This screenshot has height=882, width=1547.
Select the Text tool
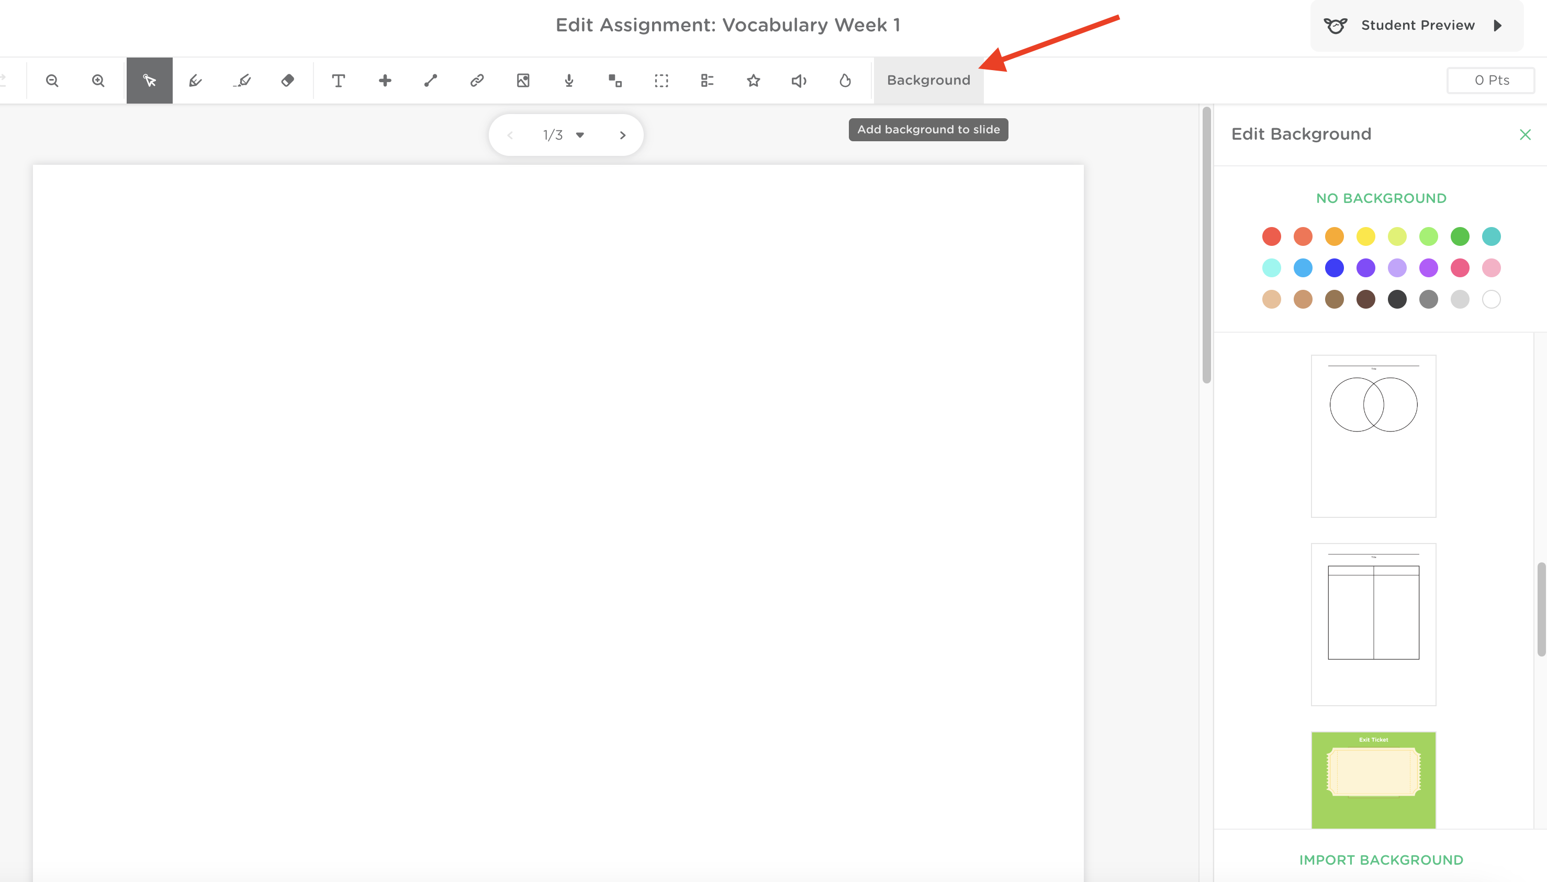point(339,81)
